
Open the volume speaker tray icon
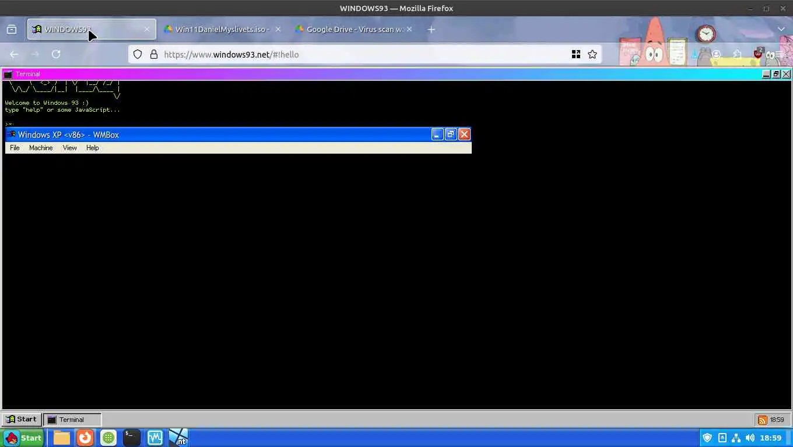[x=750, y=438]
